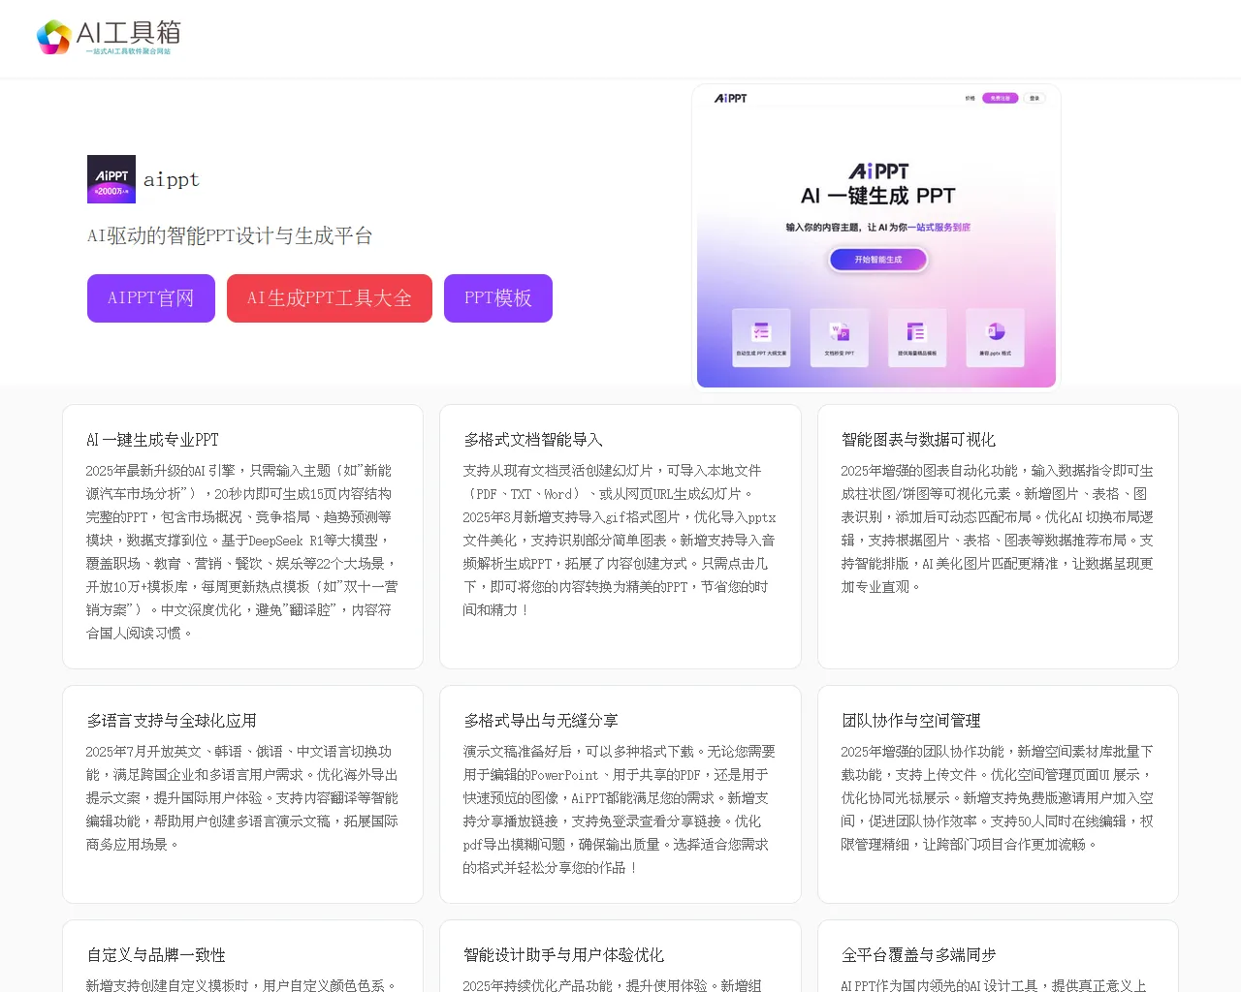
Task: Click the heading "多格式导出与无缝分享"
Action: (x=541, y=721)
